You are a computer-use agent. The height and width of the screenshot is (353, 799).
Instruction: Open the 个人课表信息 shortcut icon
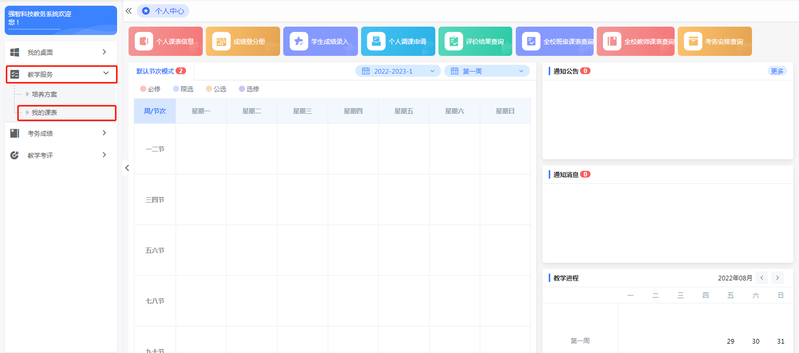point(144,41)
